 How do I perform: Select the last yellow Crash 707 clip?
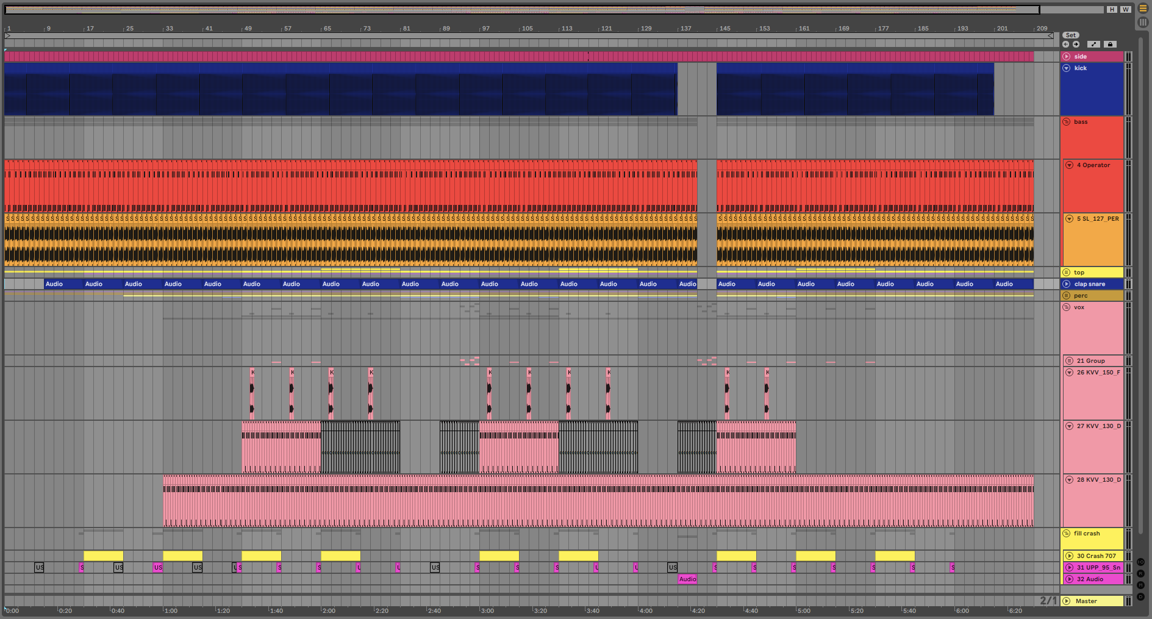(895, 556)
